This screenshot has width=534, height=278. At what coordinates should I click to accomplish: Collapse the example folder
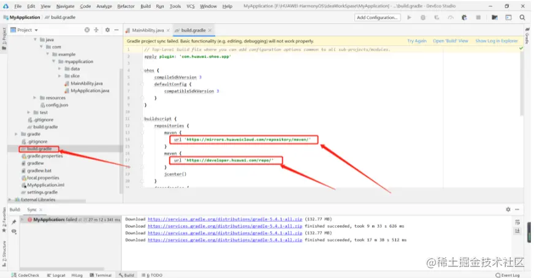47,54
